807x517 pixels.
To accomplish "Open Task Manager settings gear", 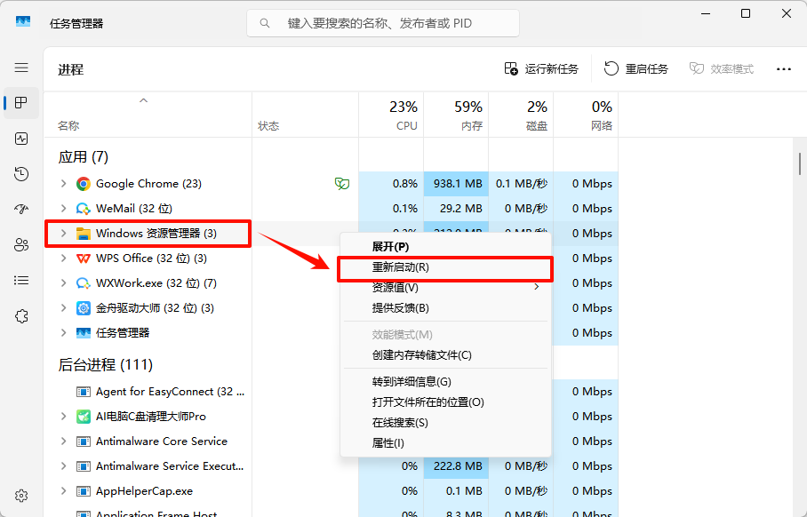I will (20, 496).
